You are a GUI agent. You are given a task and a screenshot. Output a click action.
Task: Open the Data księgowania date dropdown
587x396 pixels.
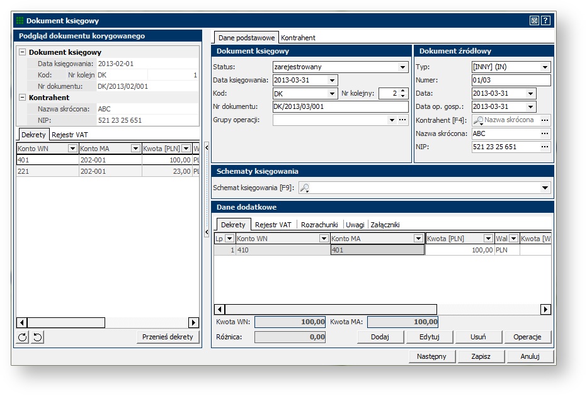(x=332, y=80)
